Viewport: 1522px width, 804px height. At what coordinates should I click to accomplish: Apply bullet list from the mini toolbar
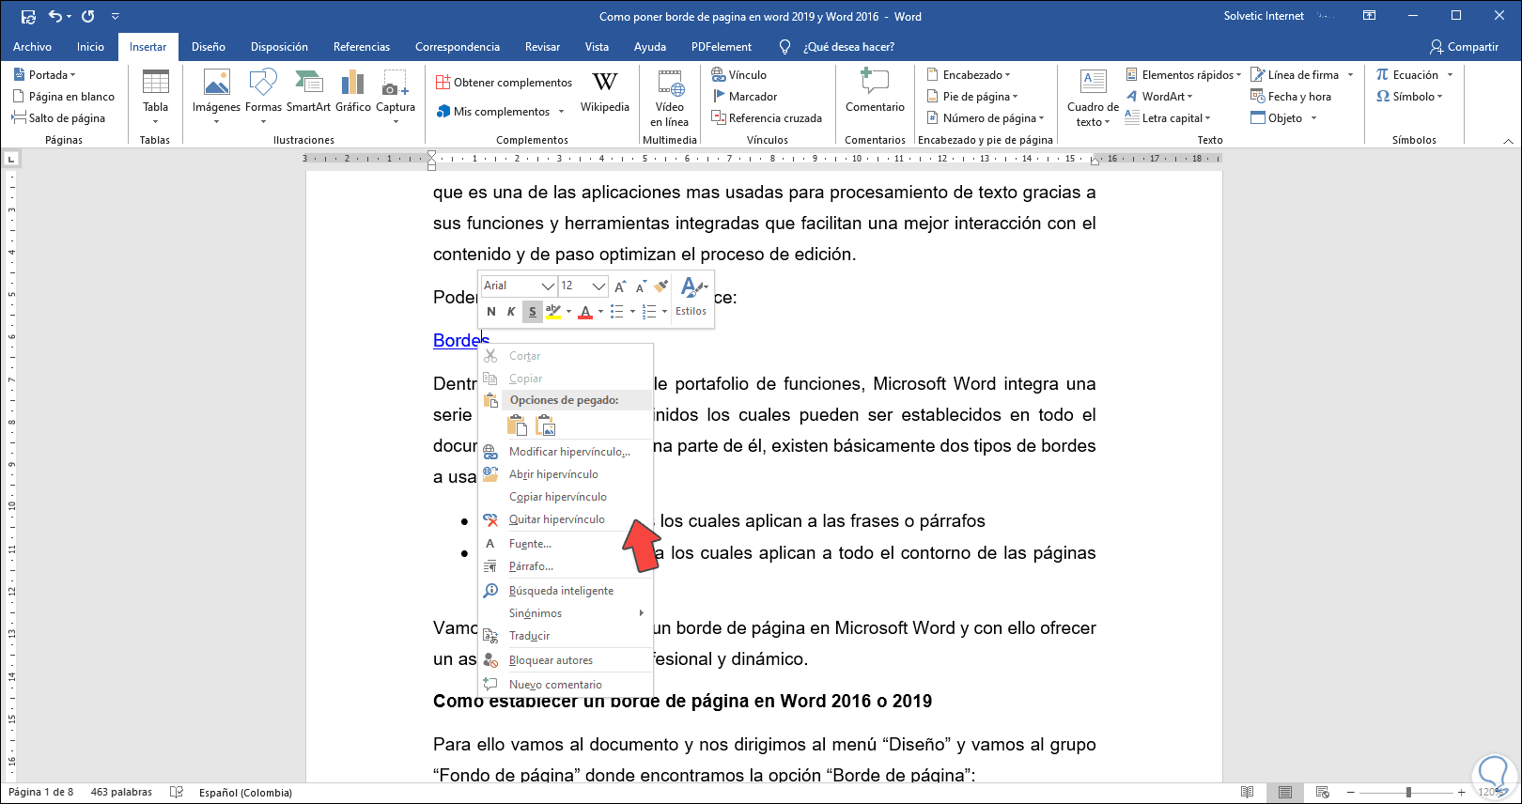coord(617,312)
